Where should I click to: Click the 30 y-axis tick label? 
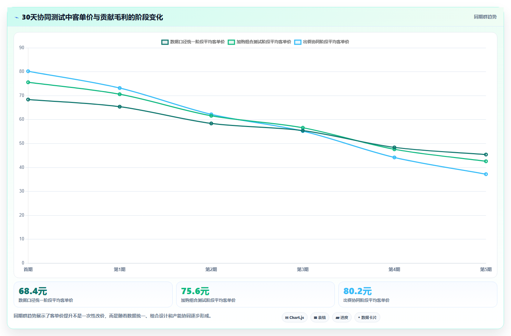[22, 191]
